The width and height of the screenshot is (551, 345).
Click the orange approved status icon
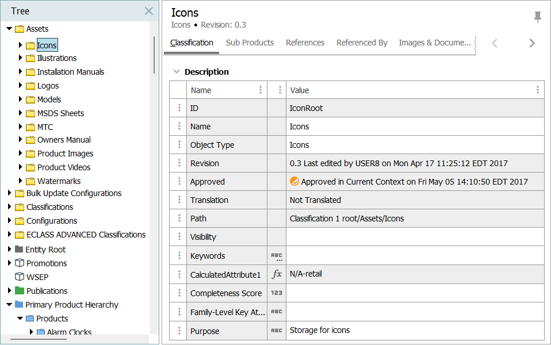click(294, 182)
